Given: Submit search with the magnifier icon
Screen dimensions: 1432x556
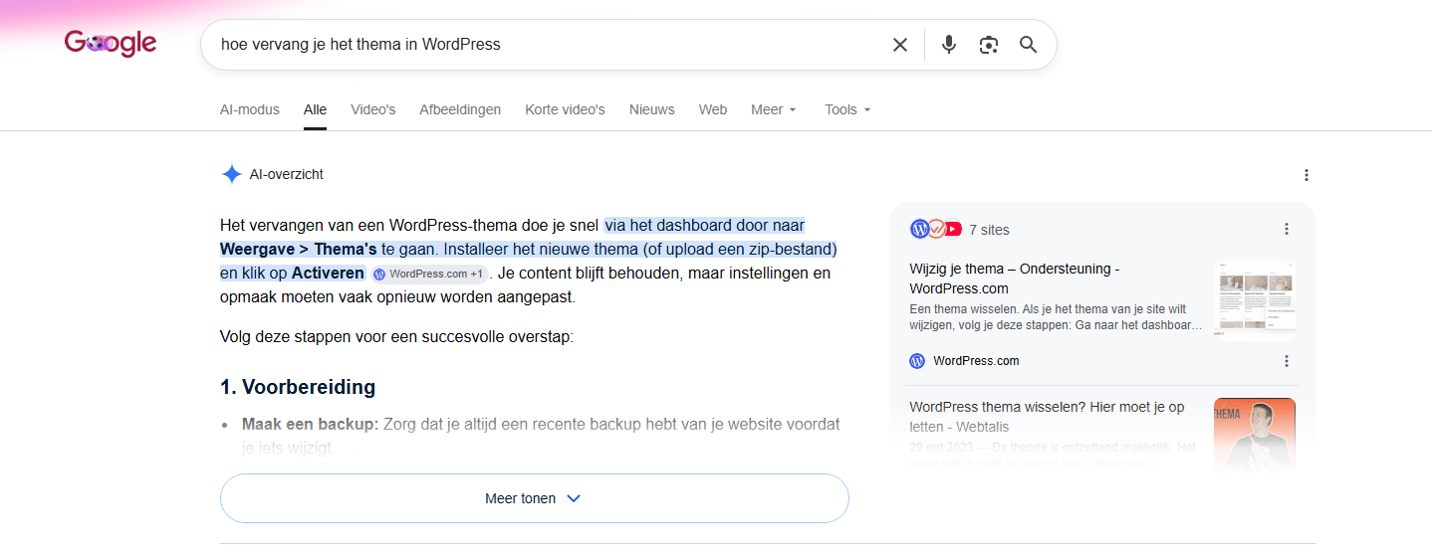Looking at the screenshot, I should 1029,45.
